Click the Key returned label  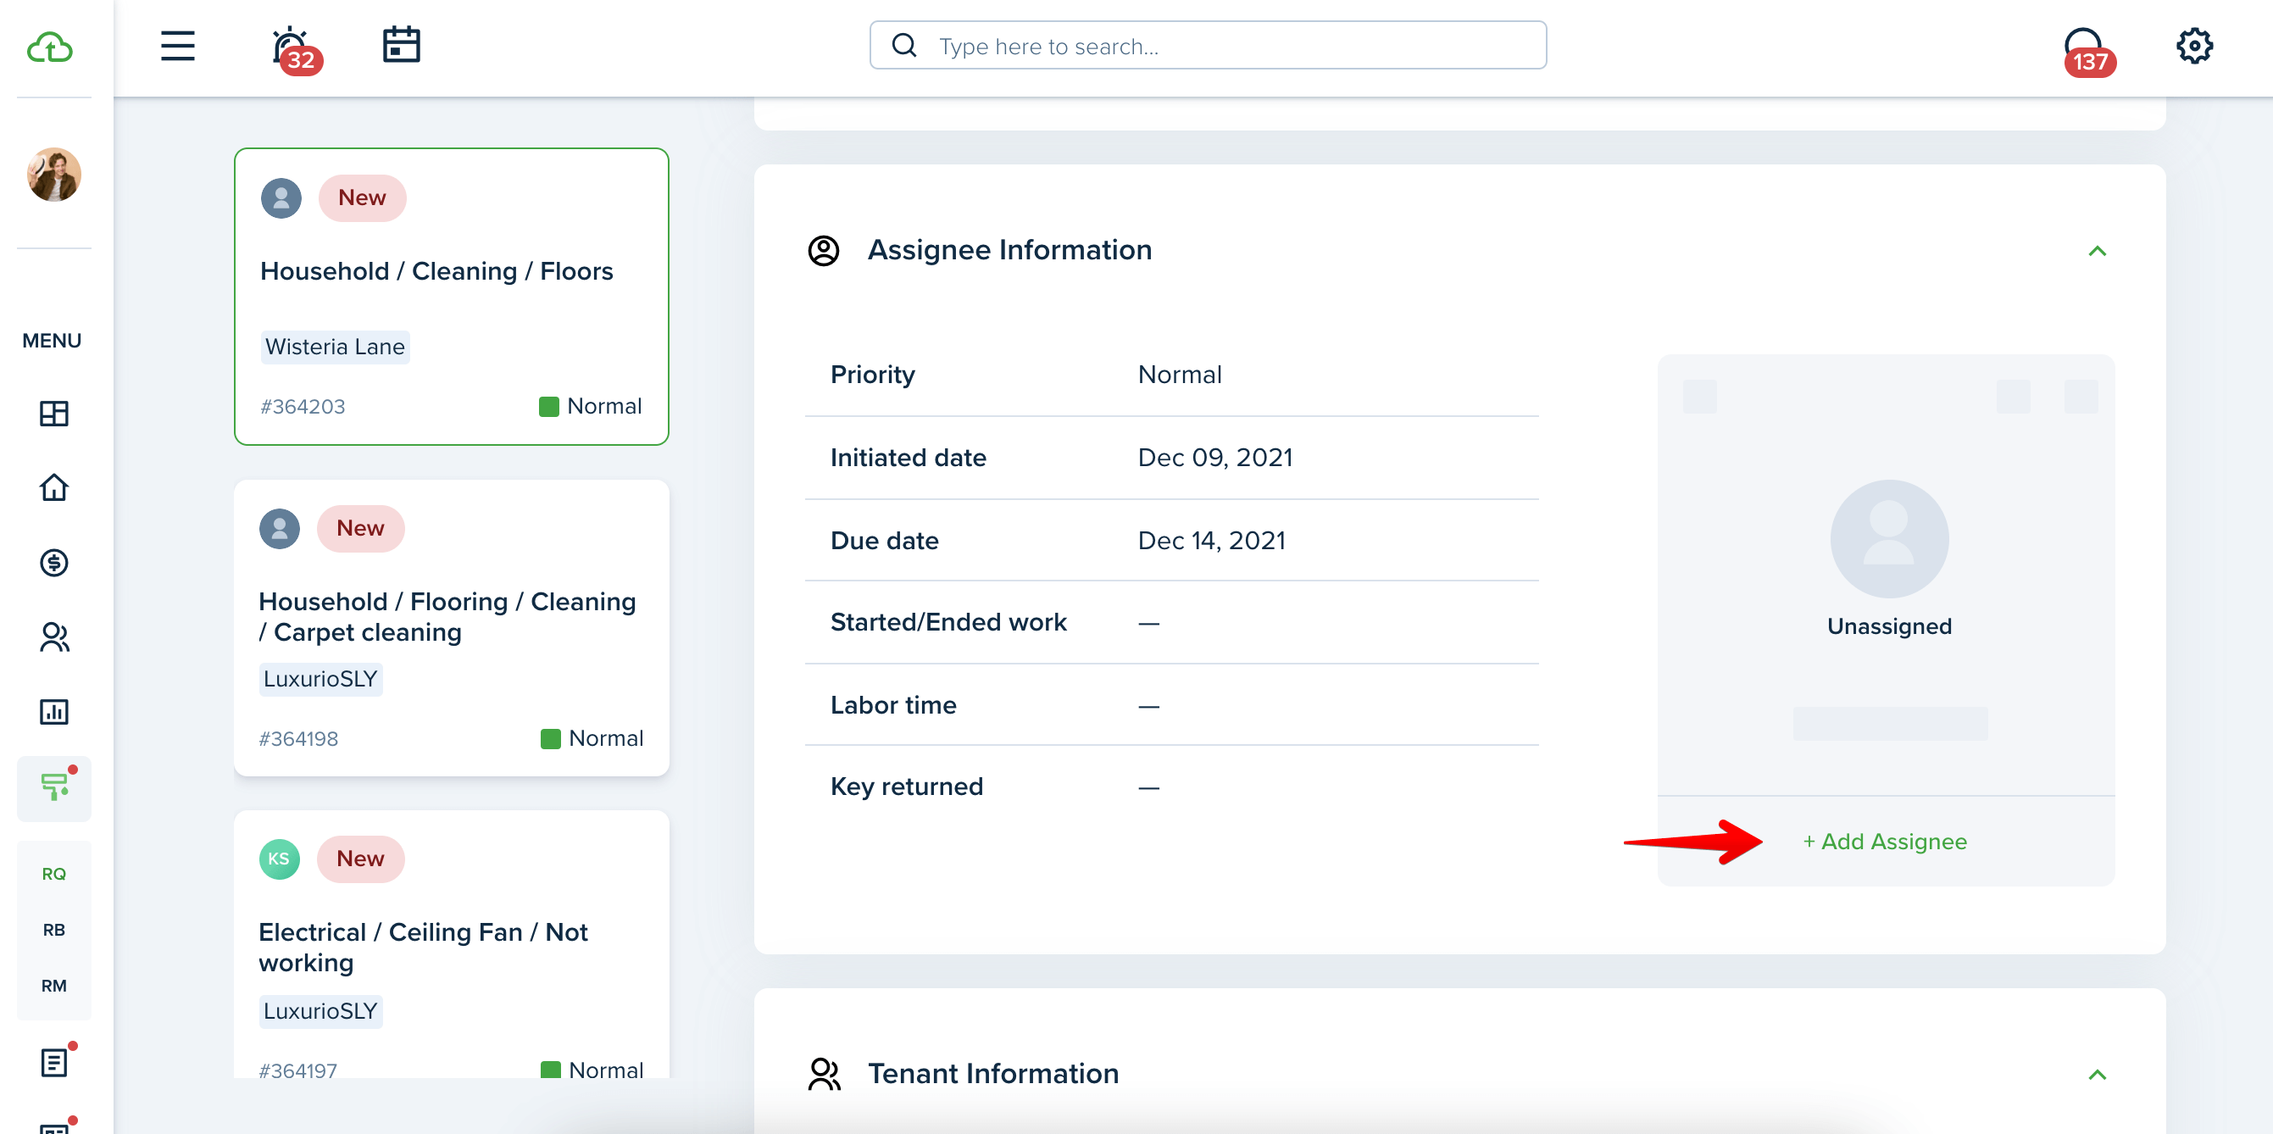pos(906,787)
